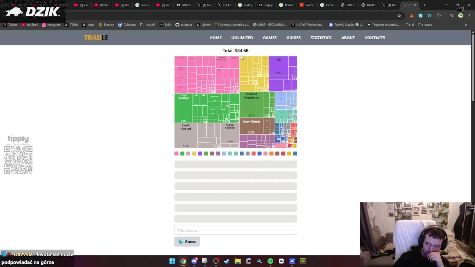
Task: Open the script.txt GitHub bookmark
Action: [184, 25]
